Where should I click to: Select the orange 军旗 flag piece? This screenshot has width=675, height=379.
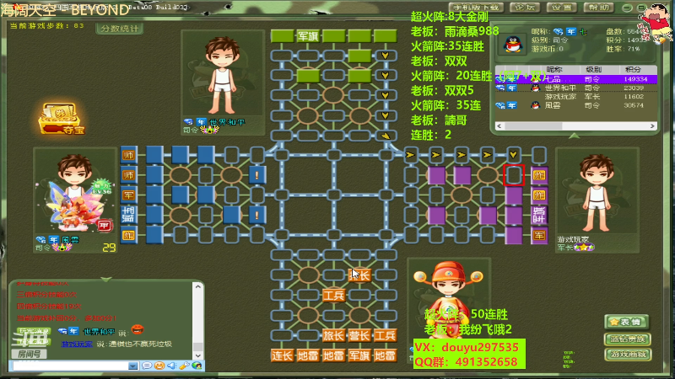tap(359, 355)
